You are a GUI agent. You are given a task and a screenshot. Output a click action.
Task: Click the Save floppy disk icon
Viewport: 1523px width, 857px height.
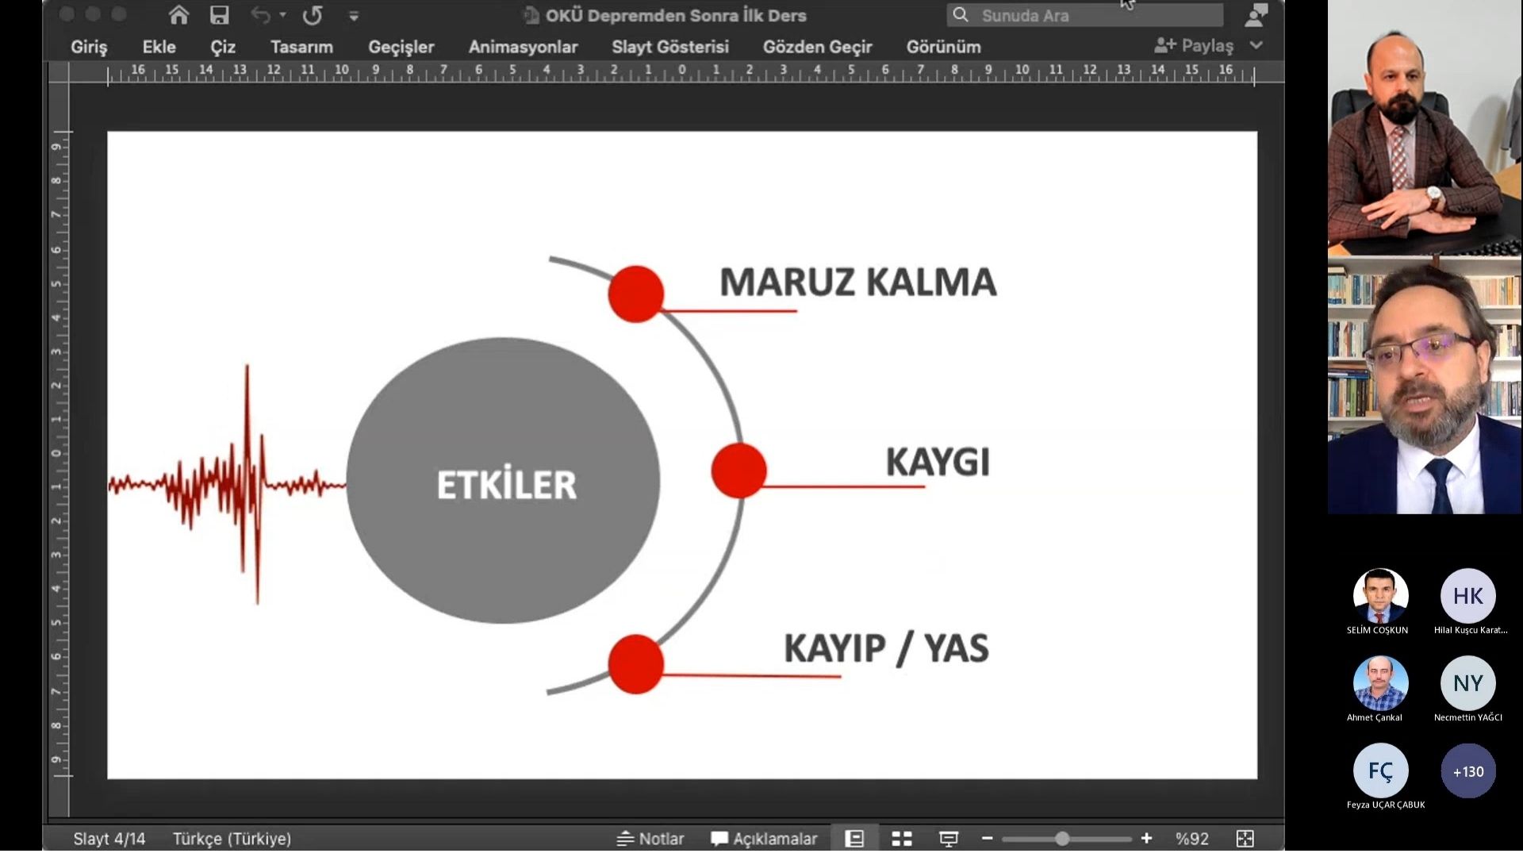click(x=220, y=15)
